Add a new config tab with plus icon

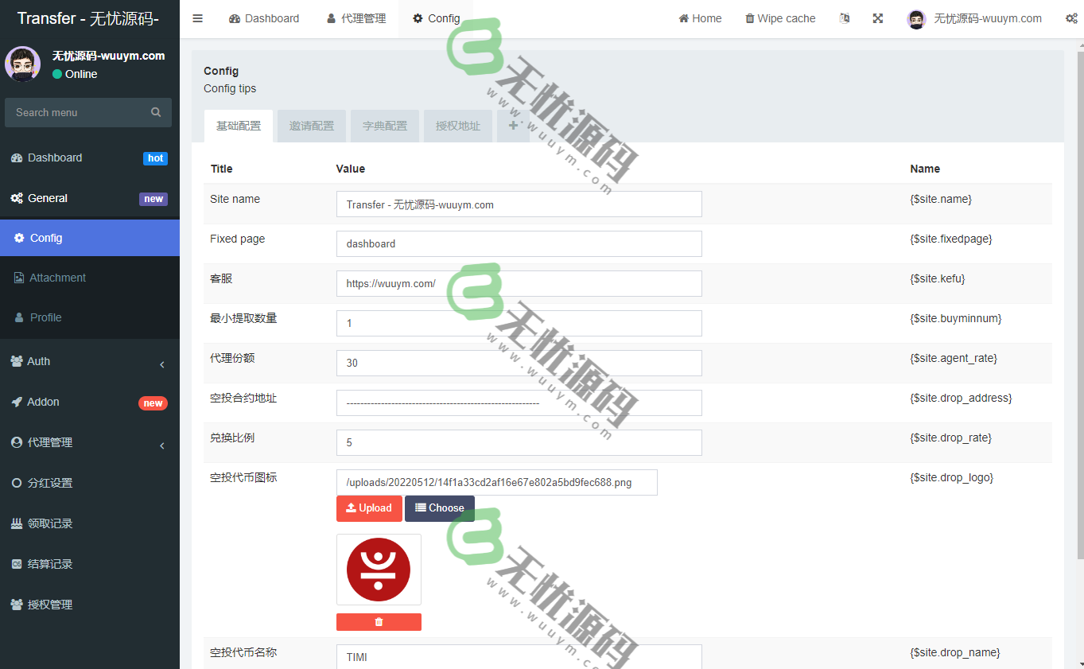coord(513,126)
